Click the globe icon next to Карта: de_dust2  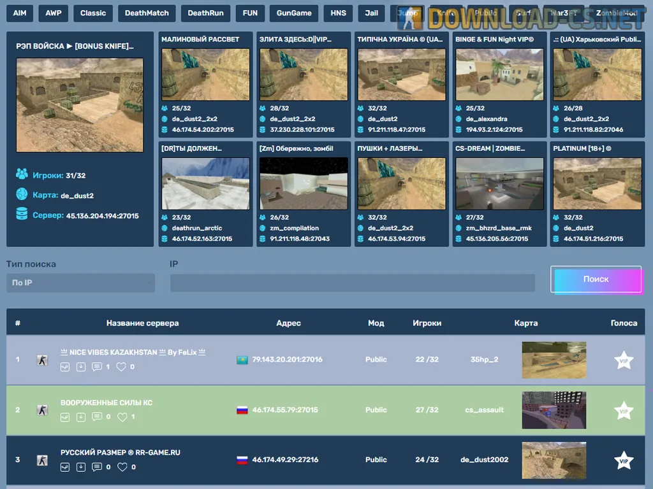coord(22,194)
